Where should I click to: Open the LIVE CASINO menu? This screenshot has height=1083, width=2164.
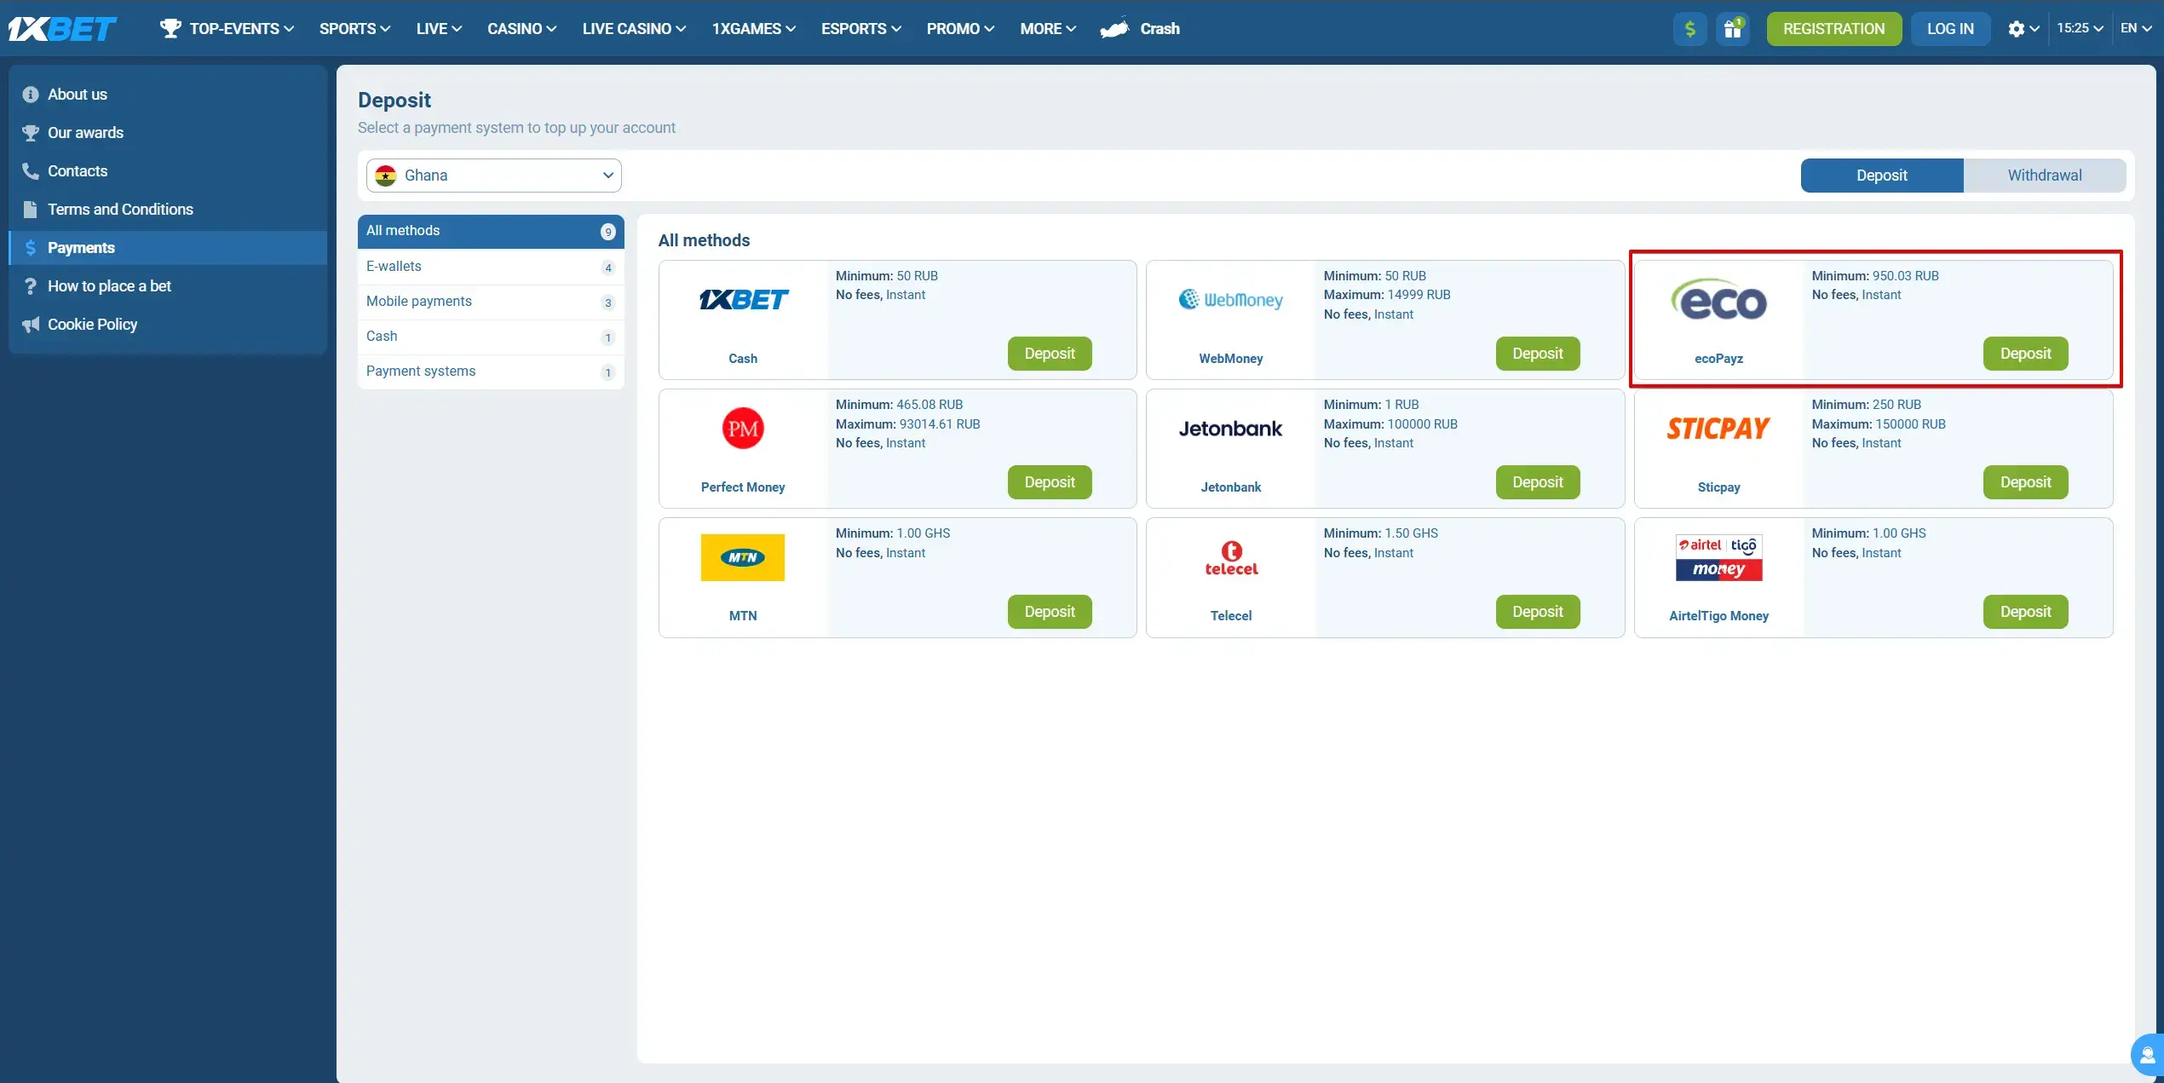click(633, 28)
